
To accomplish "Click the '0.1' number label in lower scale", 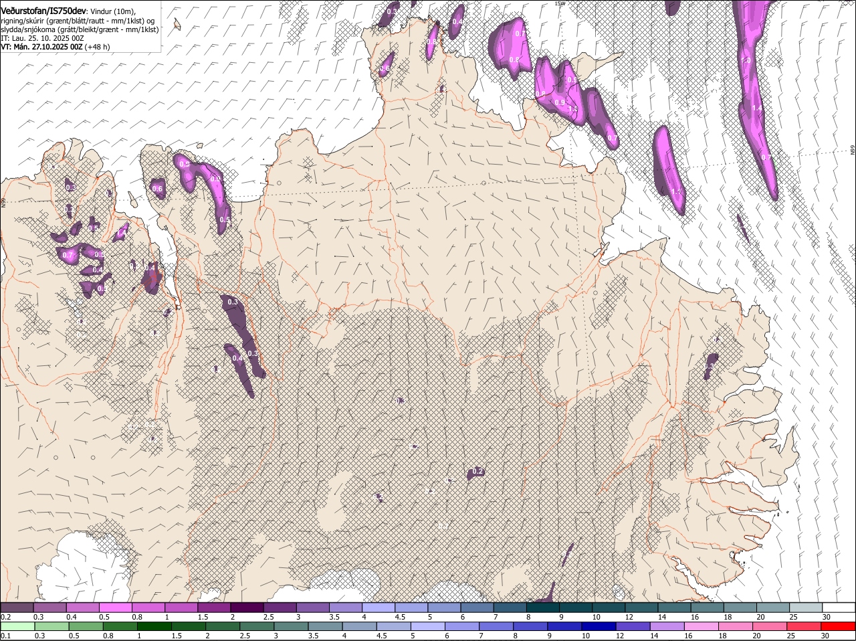I will [5, 636].
